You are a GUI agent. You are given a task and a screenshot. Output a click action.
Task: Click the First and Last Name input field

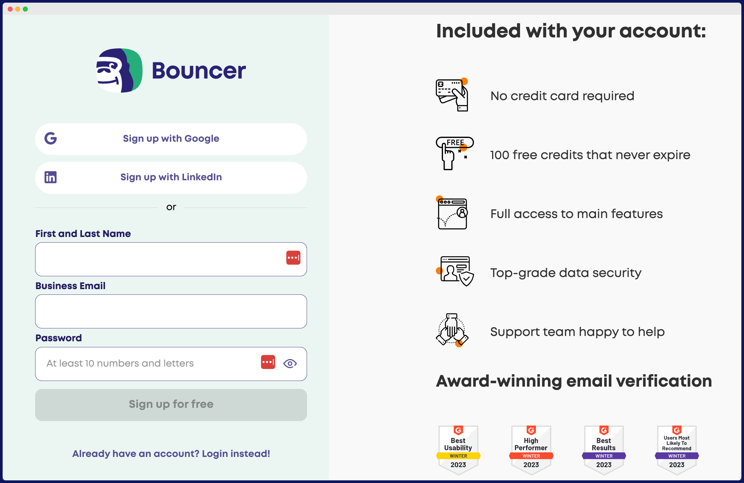(170, 259)
